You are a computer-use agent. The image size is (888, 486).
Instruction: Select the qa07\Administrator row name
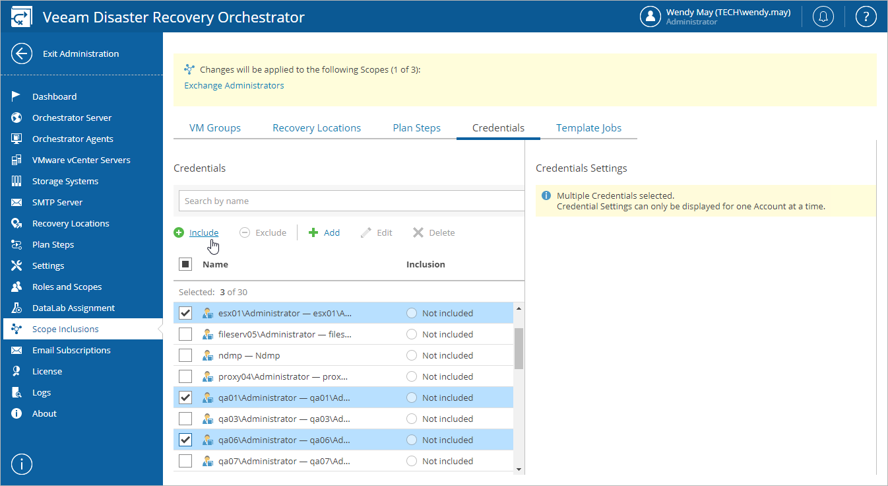tap(284, 461)
